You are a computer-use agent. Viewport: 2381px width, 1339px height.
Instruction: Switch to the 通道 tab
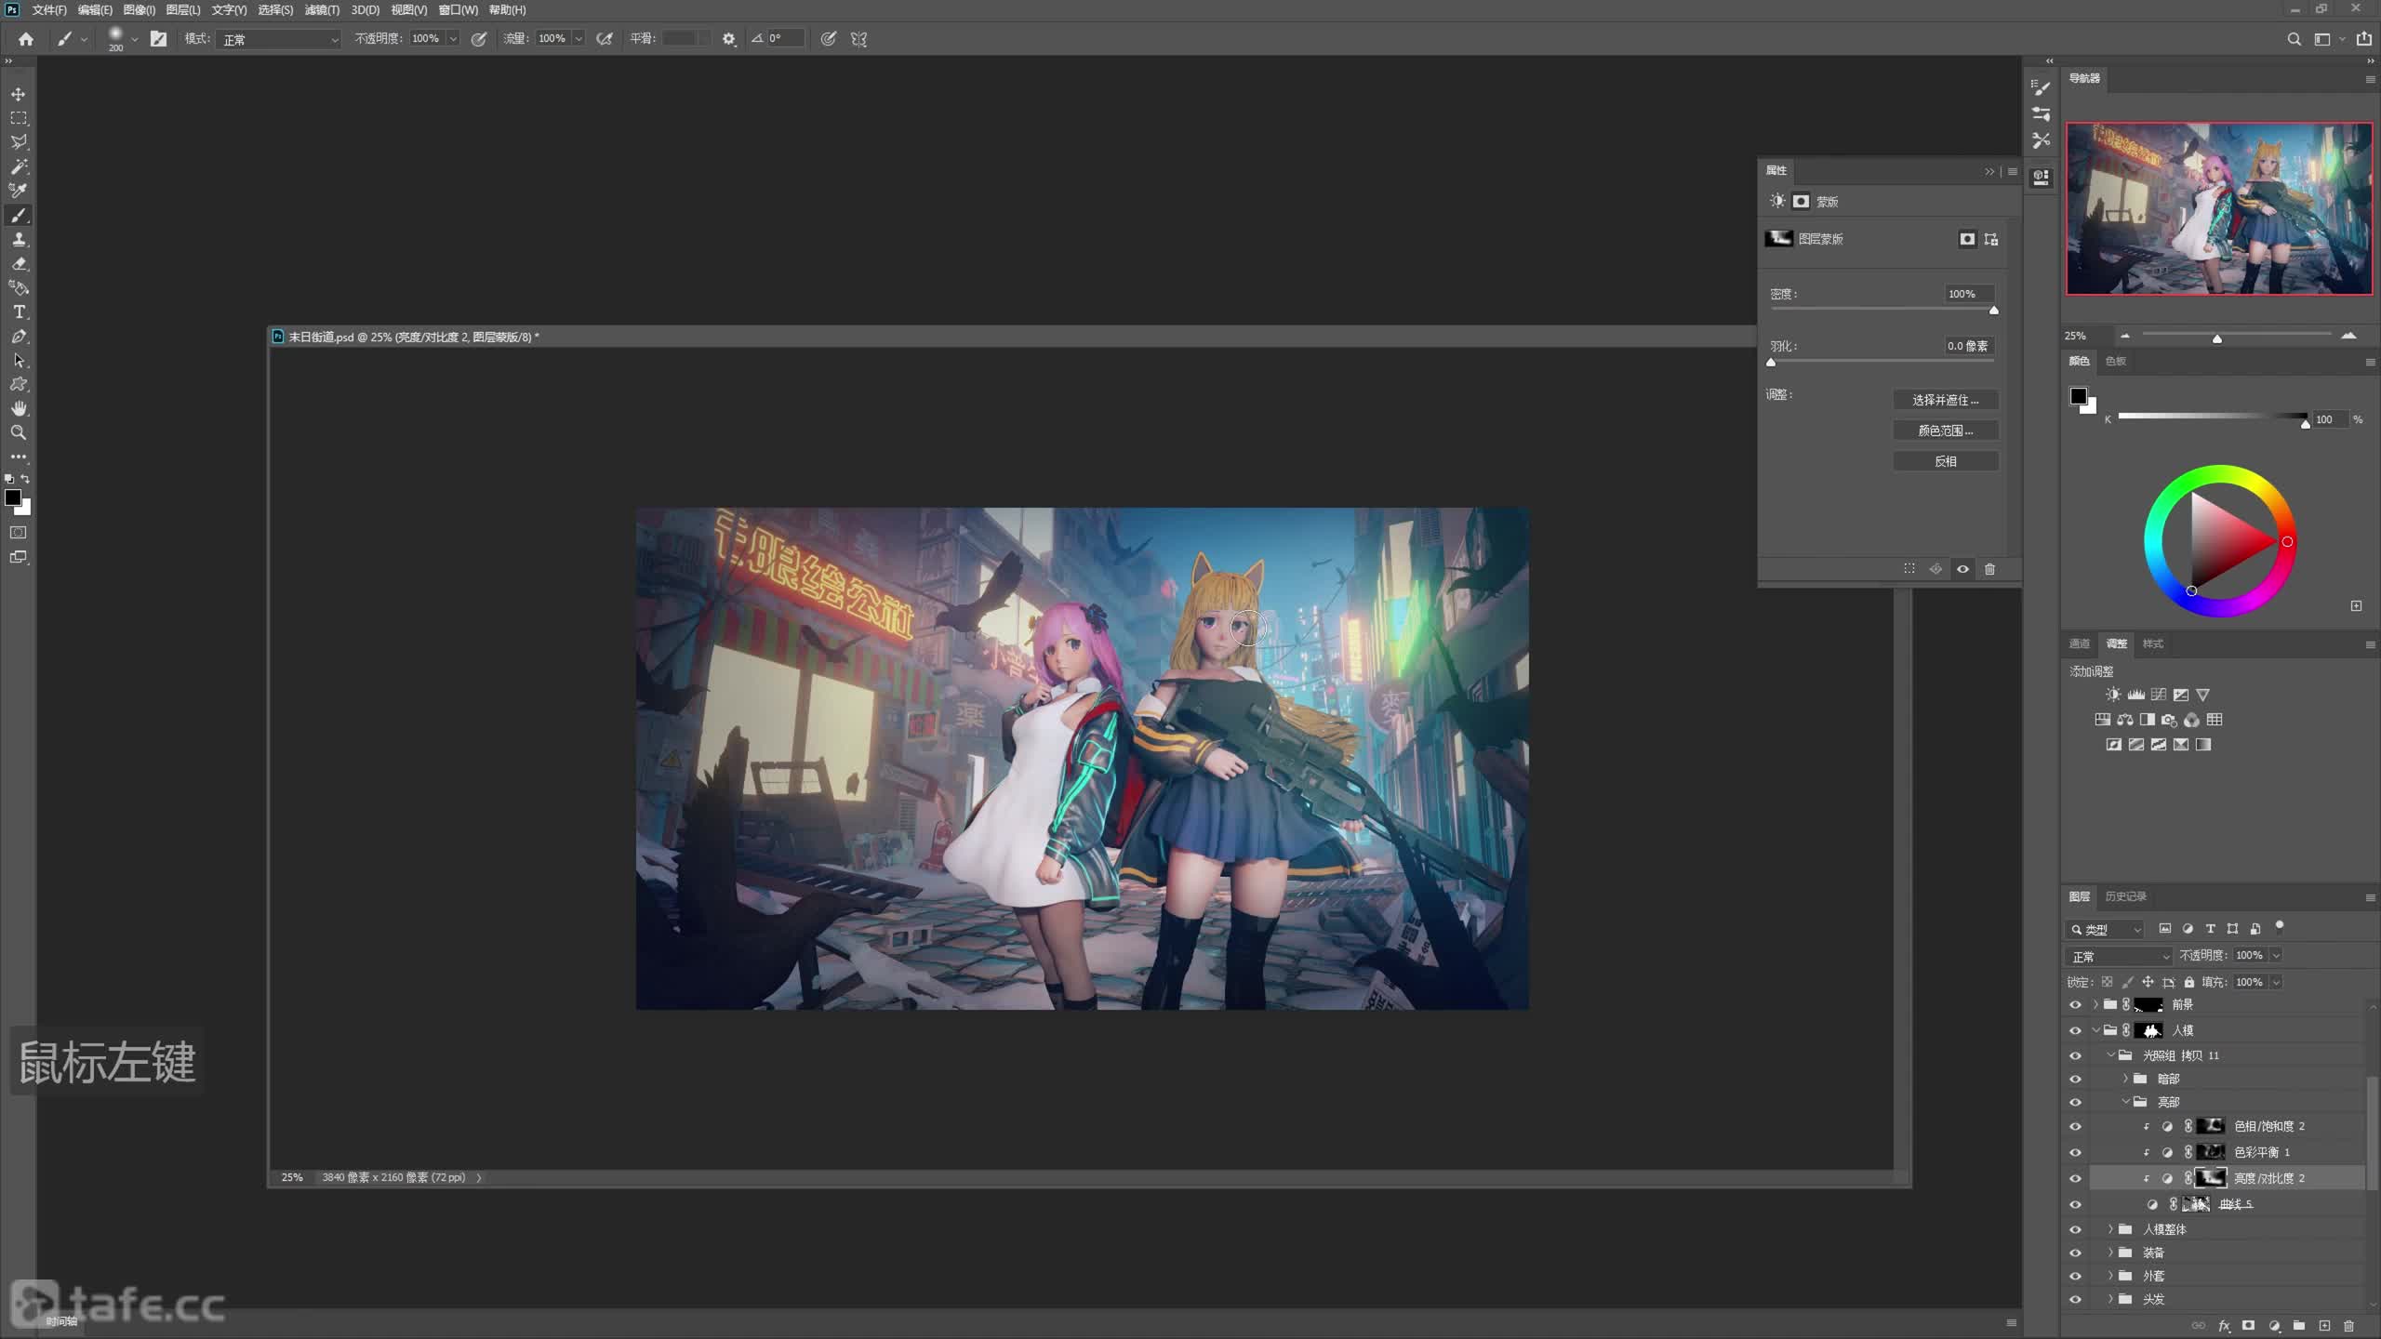[2079, 643]
